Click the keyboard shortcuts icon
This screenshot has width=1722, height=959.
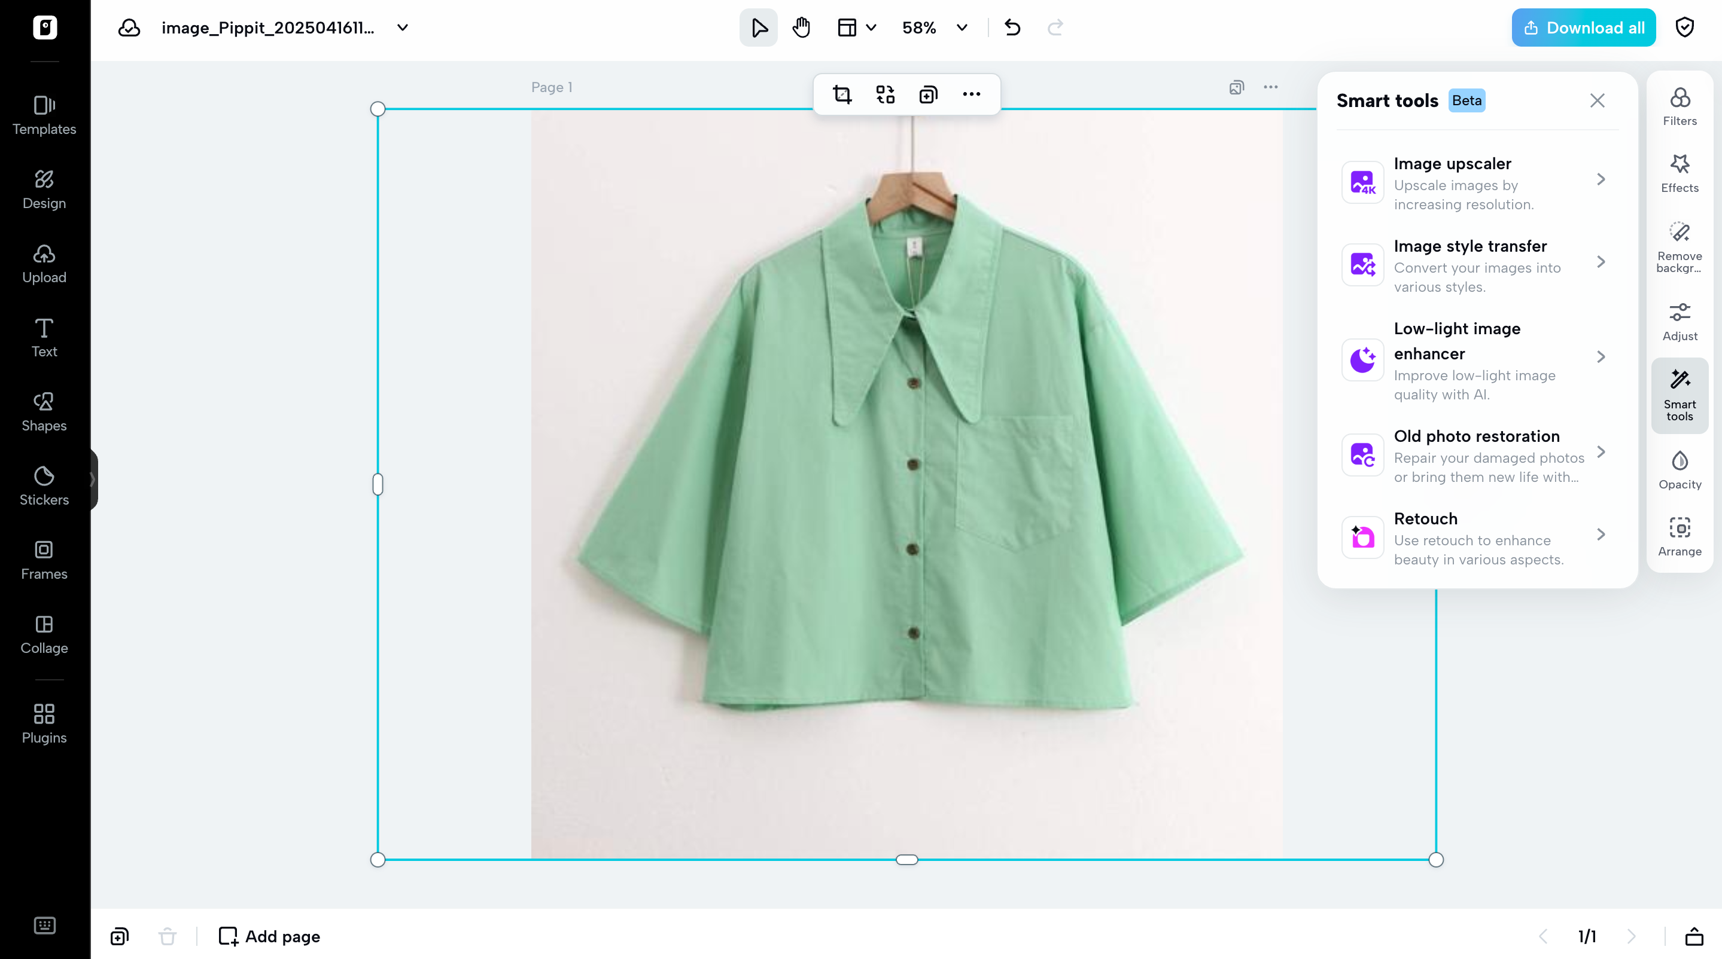(x=44, y=926)
